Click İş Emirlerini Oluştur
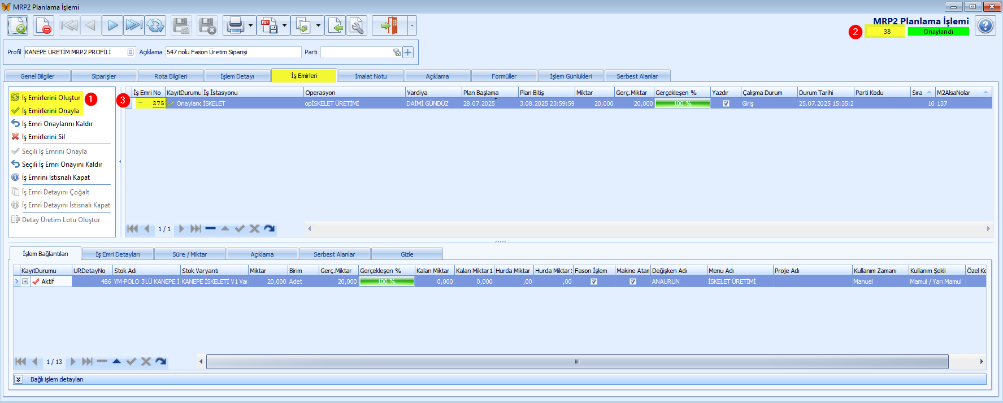Screen dimensions: 1003x403 click(51, 98)
